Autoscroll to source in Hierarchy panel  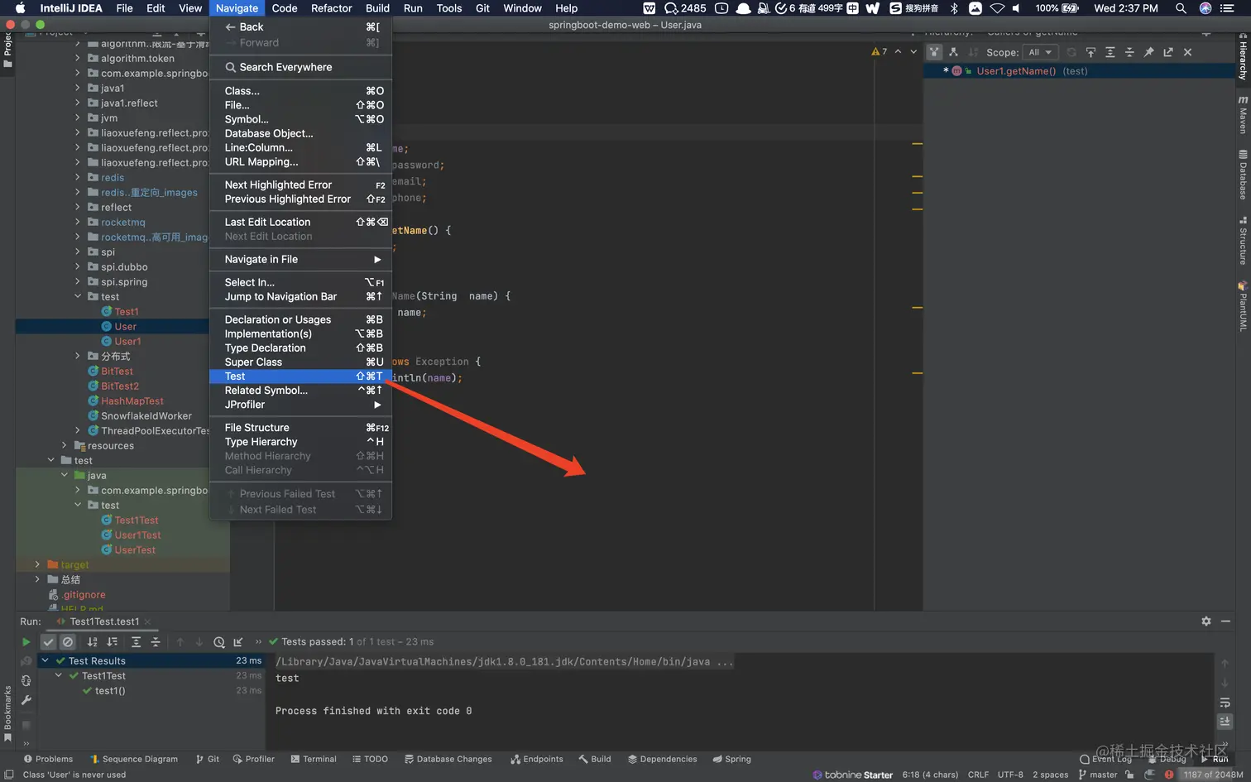[1090, 52]
